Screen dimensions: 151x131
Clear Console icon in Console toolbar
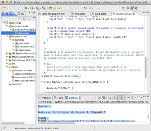109,98
